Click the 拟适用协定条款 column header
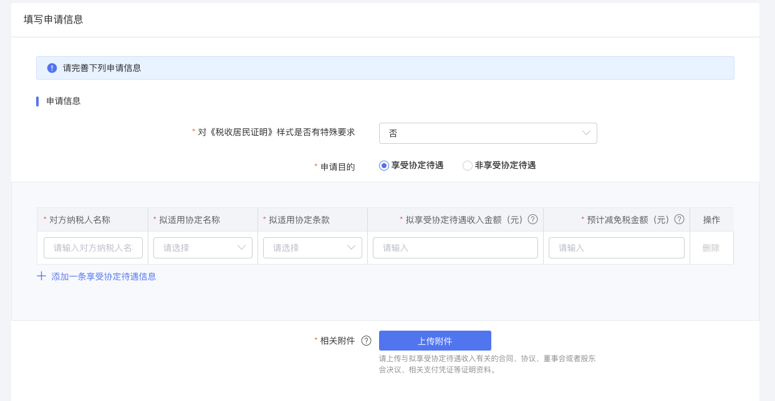775x401 pixels. (x=312, y=220)
